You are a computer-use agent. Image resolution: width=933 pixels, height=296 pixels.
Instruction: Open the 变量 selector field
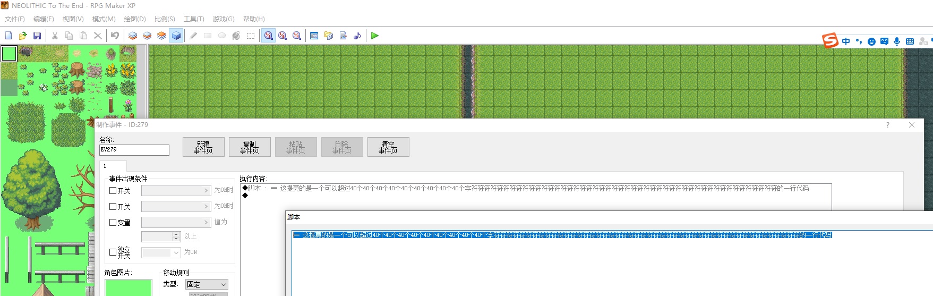(x=176, y=222)
